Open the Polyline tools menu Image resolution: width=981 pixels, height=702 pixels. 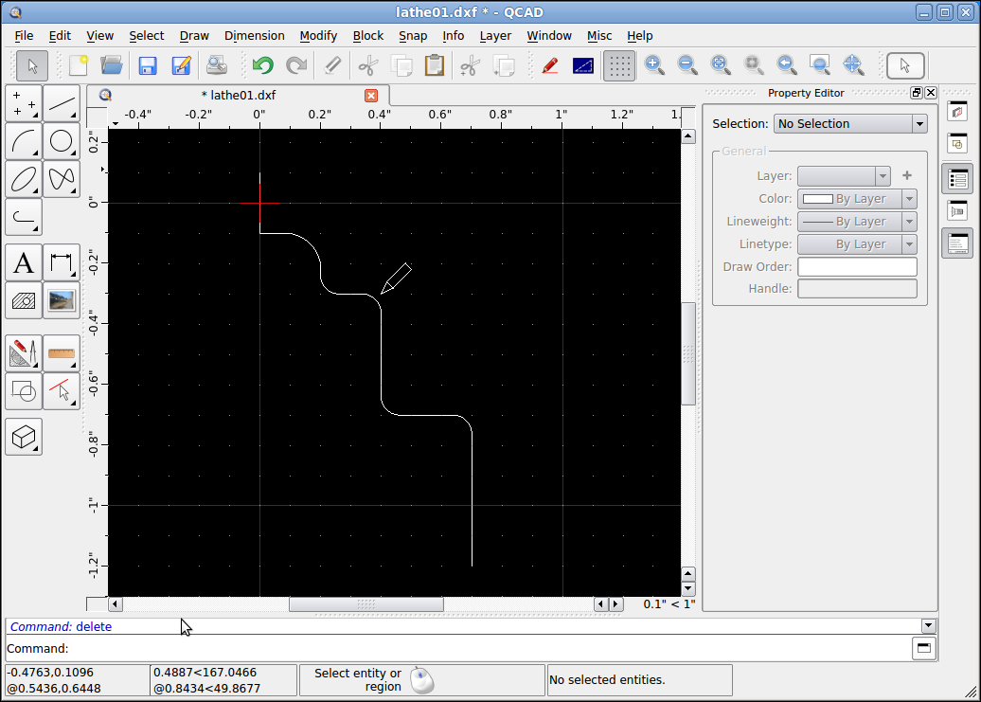point(24,217)
